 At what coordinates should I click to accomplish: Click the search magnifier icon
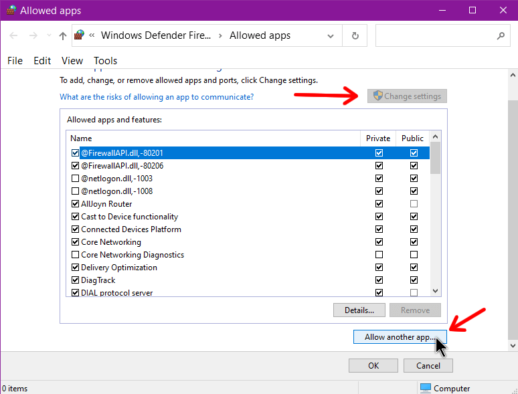pos(501,35)
